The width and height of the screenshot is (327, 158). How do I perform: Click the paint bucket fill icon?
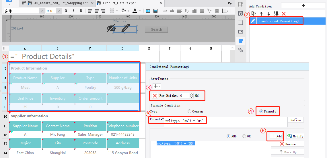pyautogui.click(x=124, y=11)
